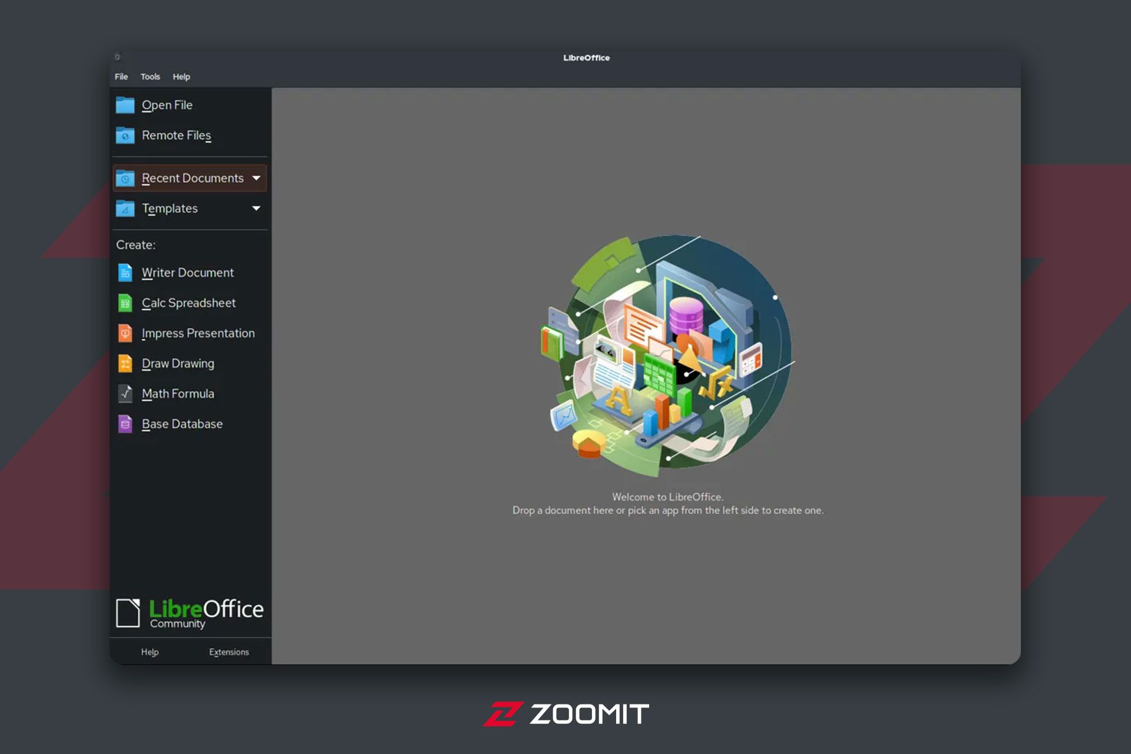Click the Remote Files folder icon
The width and height of the screenshot is (1131, 754).
point(125,135)
